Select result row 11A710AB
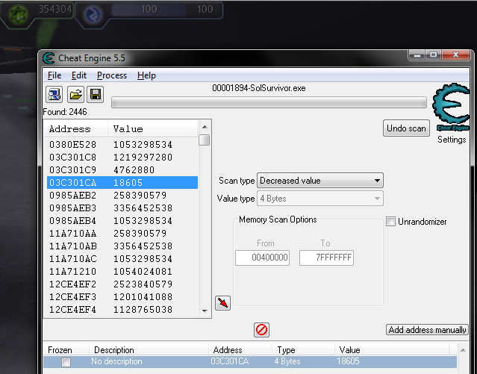 pyautogui.click(x=122, y=246)
